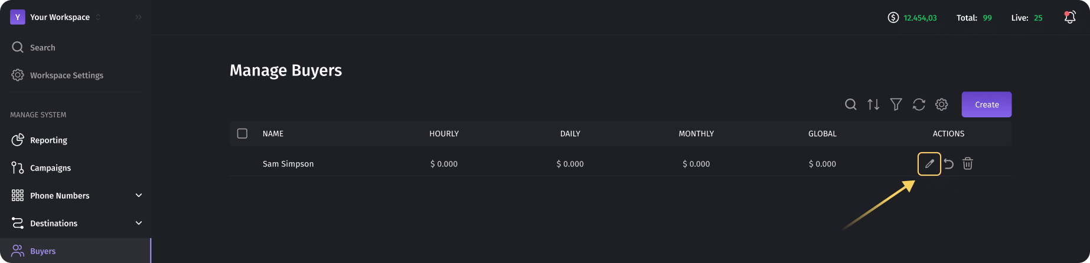This screenshot has height=263, width=1090.
Task: Open table search with the magnifier icon
Action: pos(851,104)
